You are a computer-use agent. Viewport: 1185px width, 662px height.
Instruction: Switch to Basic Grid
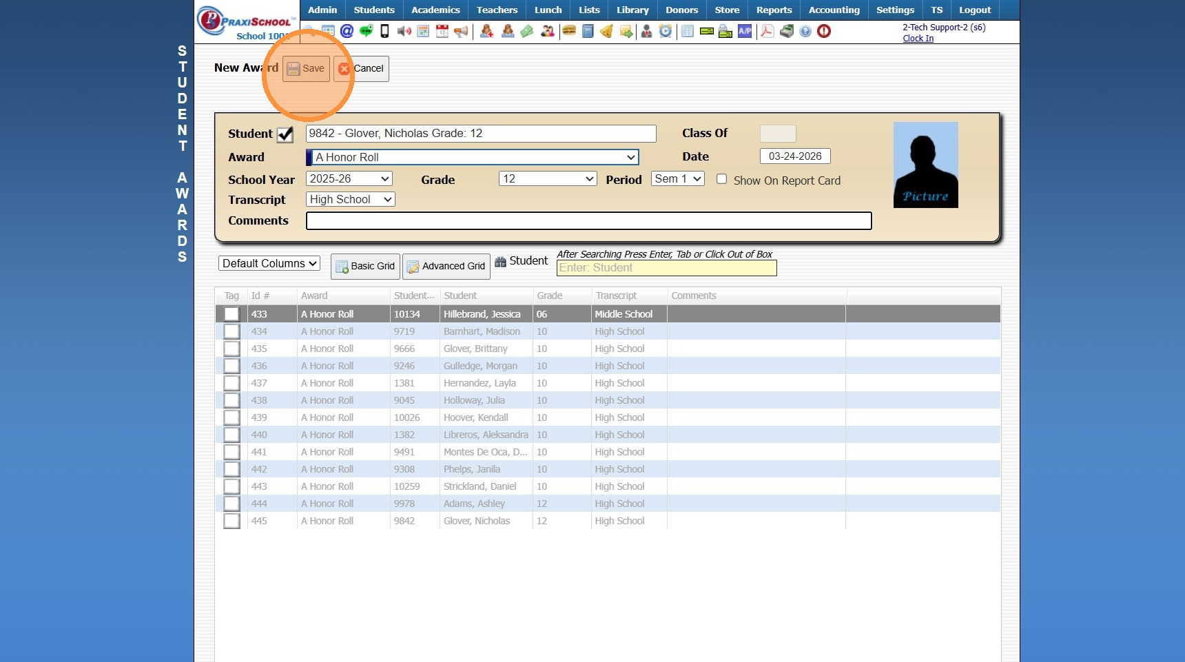(x=365, y=266)
